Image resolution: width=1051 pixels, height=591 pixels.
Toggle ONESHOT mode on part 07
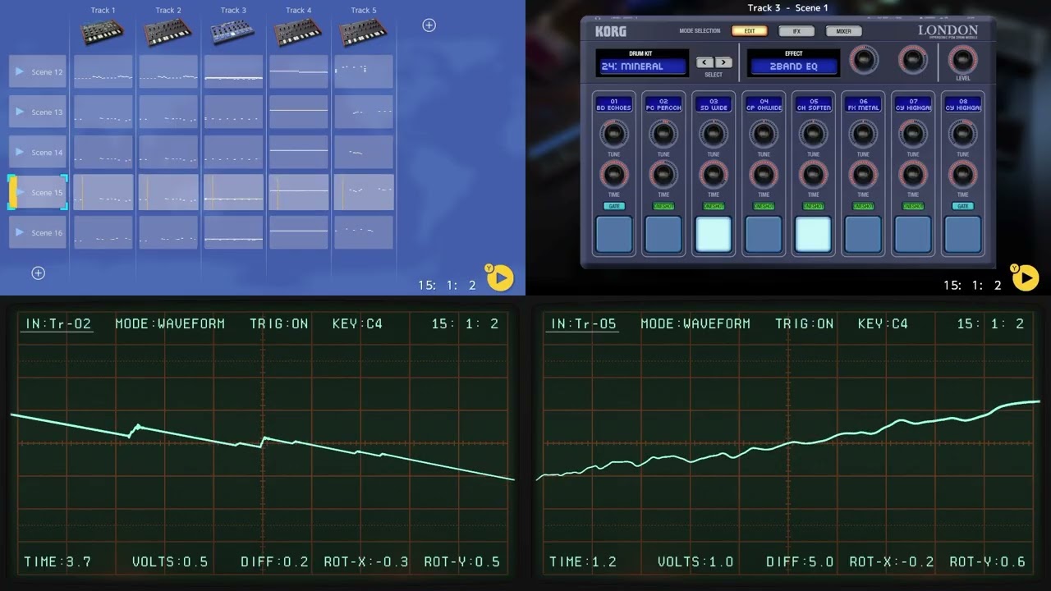[913, 206]
